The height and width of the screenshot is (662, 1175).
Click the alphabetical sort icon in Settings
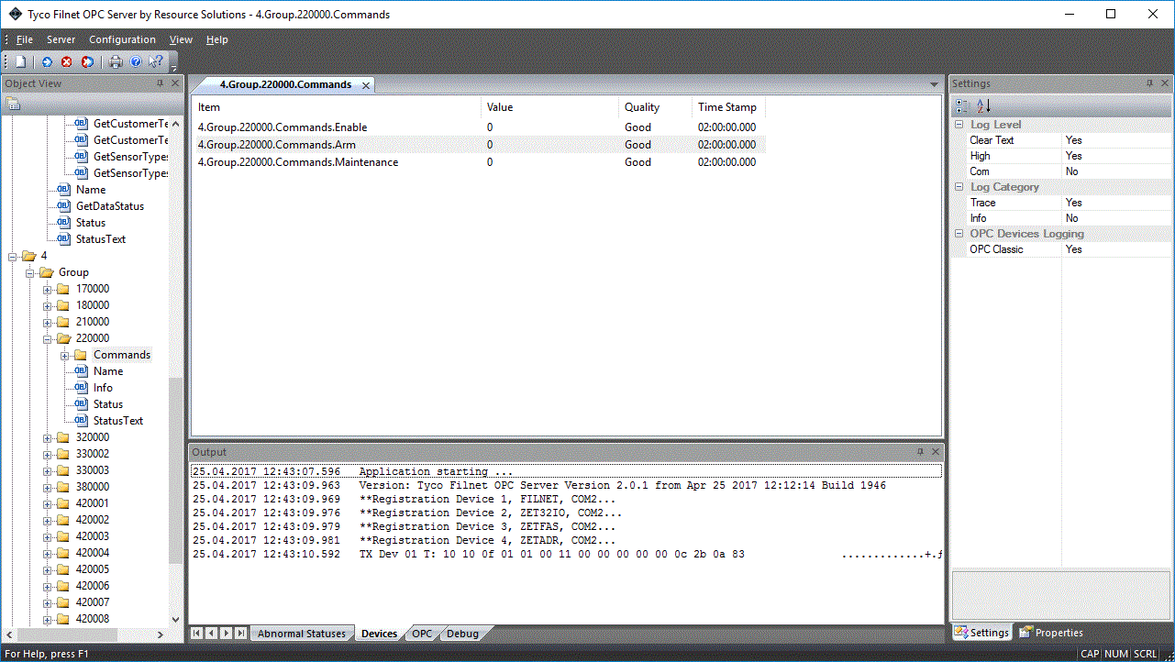pyautogui.click(x=983, y=105)
